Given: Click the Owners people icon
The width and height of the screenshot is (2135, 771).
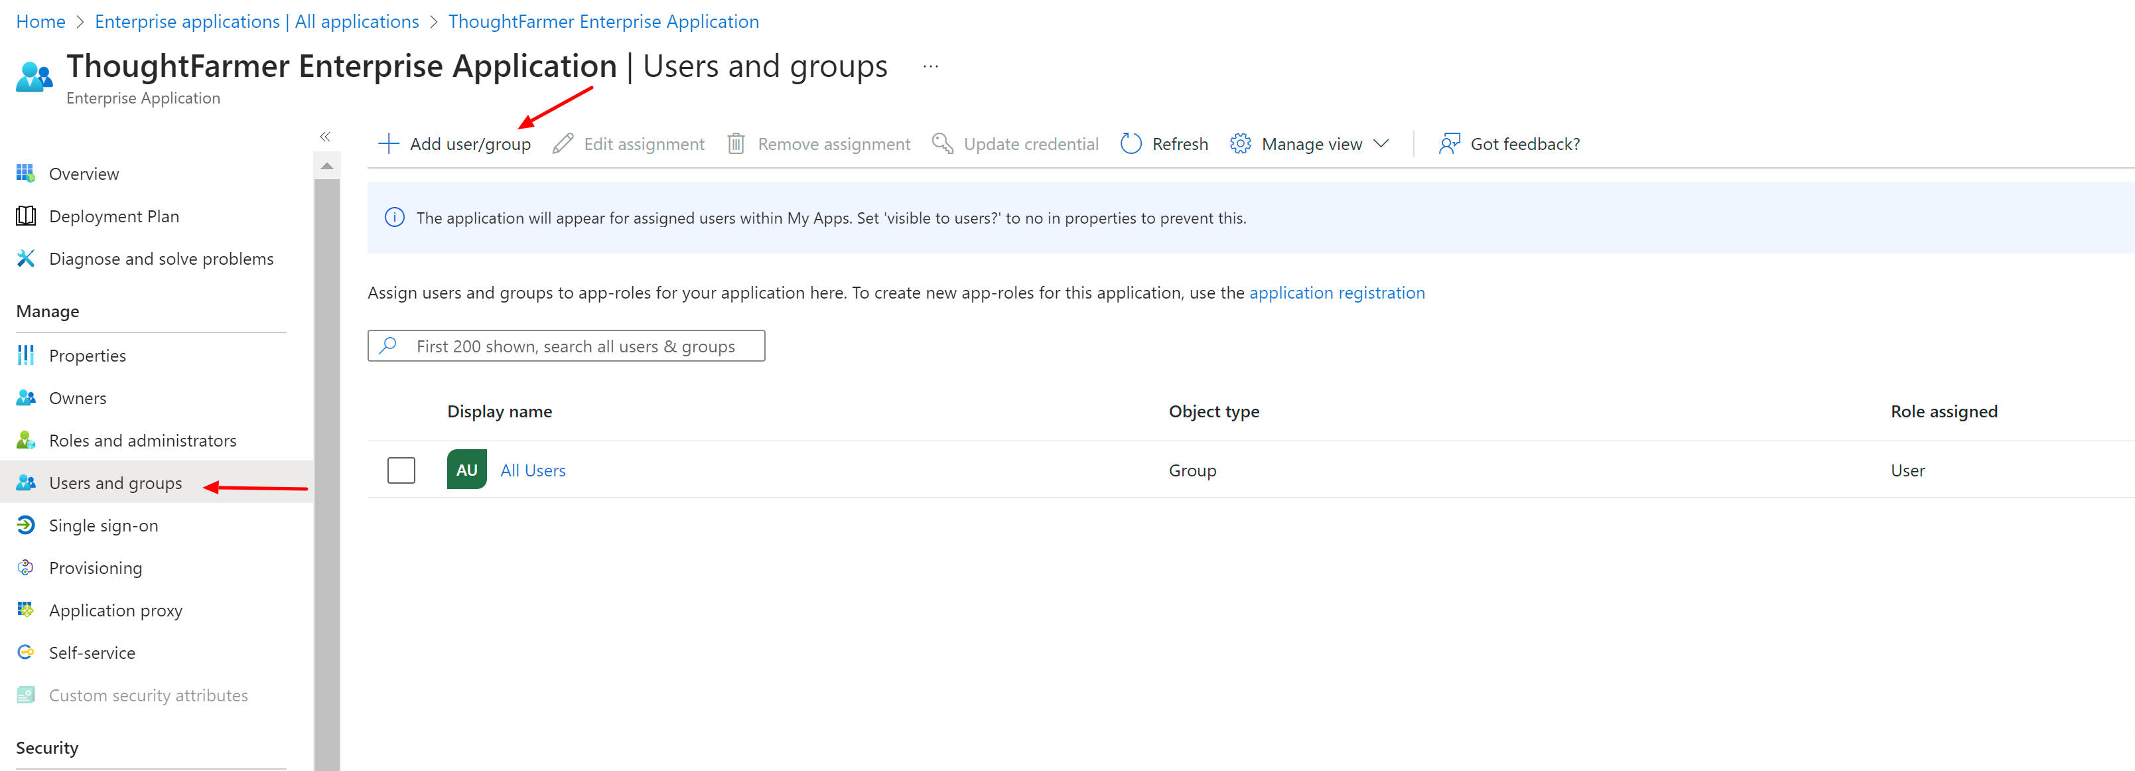Looking at the screenshot, I should 26,398.
